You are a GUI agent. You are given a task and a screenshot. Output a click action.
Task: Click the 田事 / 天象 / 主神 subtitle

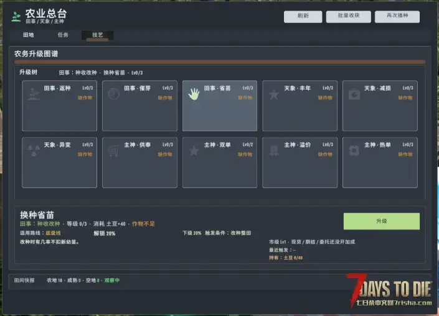coord(45,22)
